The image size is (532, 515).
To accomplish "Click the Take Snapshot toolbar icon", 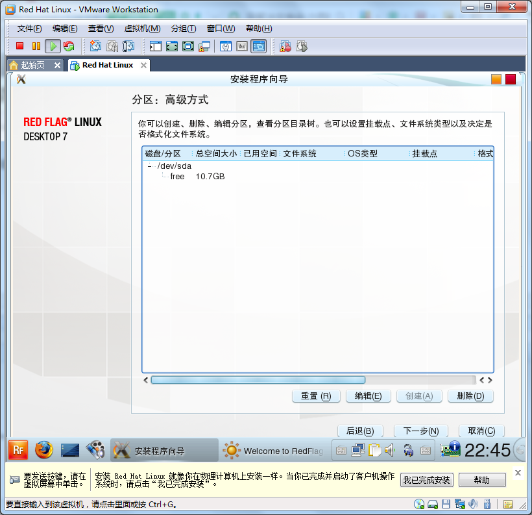I will (x=95, y=46).
